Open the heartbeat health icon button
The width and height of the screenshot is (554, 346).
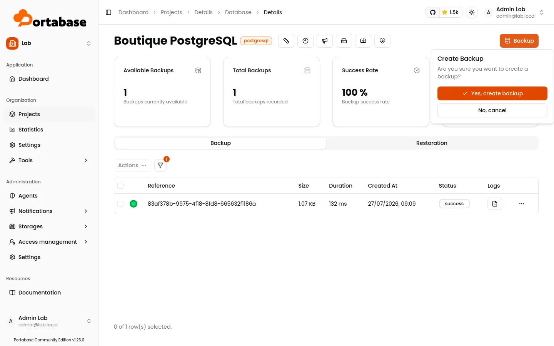tap(382, 41)
